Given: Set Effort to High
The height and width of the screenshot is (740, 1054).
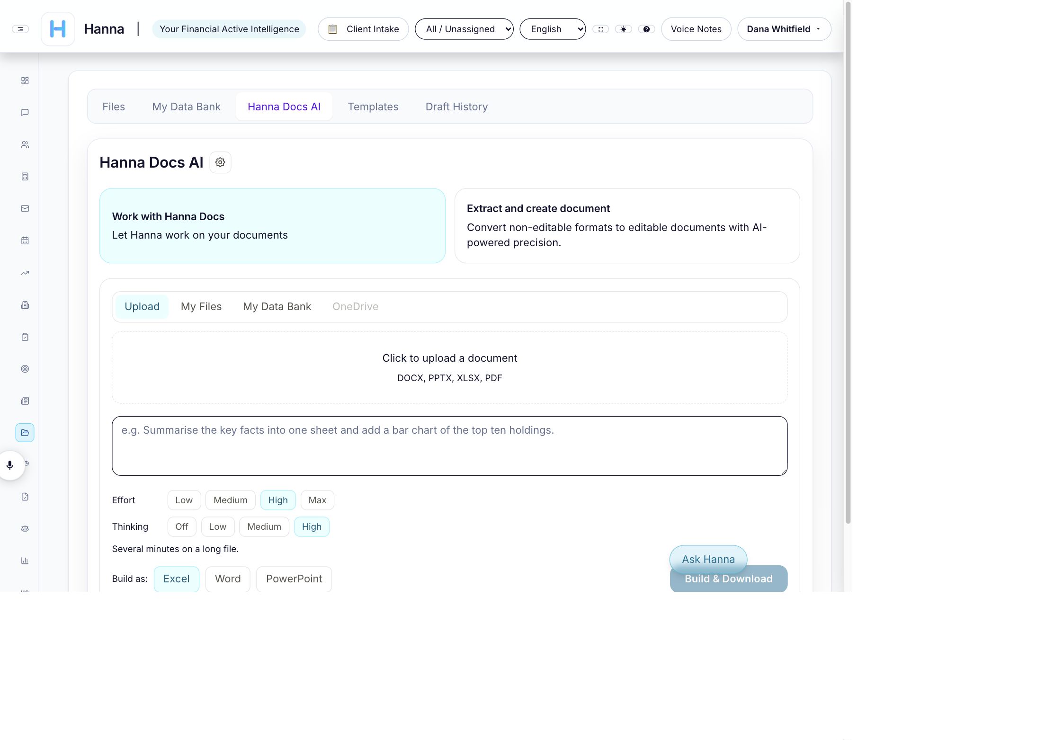Looking at the screenshot, I should point(278,500).
